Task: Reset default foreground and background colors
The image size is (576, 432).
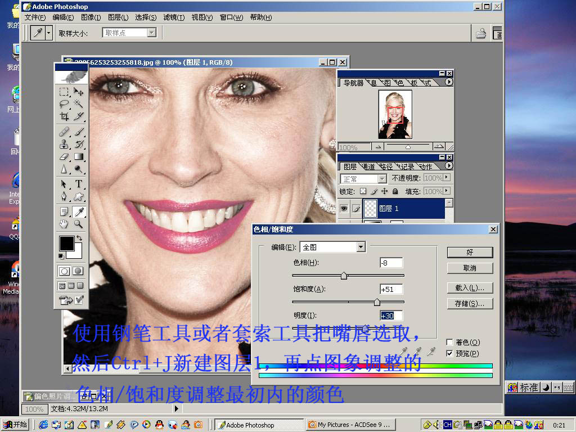Action: [61, 256]
